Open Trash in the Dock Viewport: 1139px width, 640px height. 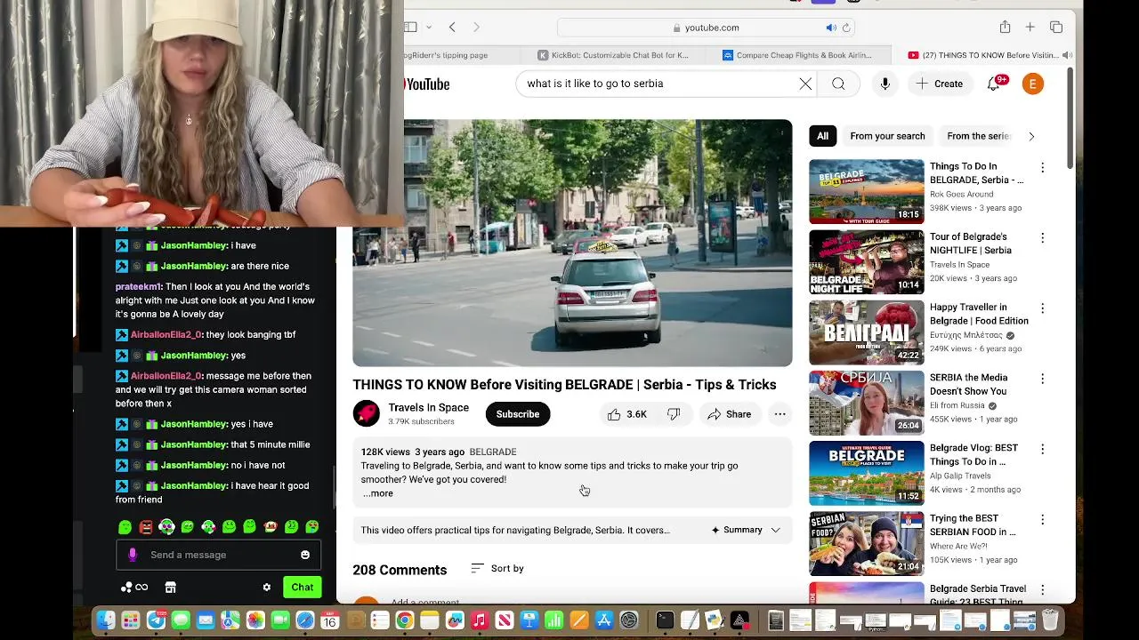(x=1050, y=620)
